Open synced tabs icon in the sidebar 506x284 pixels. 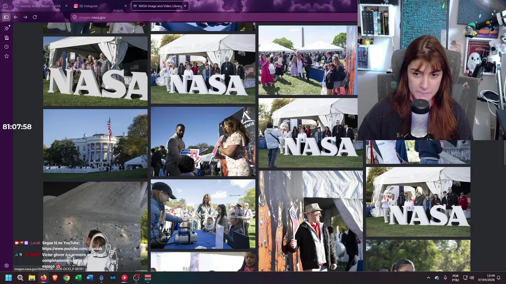(x=6, y=37)
